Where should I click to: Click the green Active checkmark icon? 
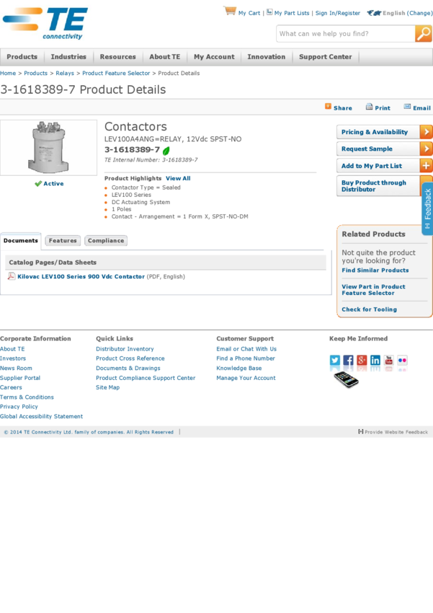(x=38, y=183)
